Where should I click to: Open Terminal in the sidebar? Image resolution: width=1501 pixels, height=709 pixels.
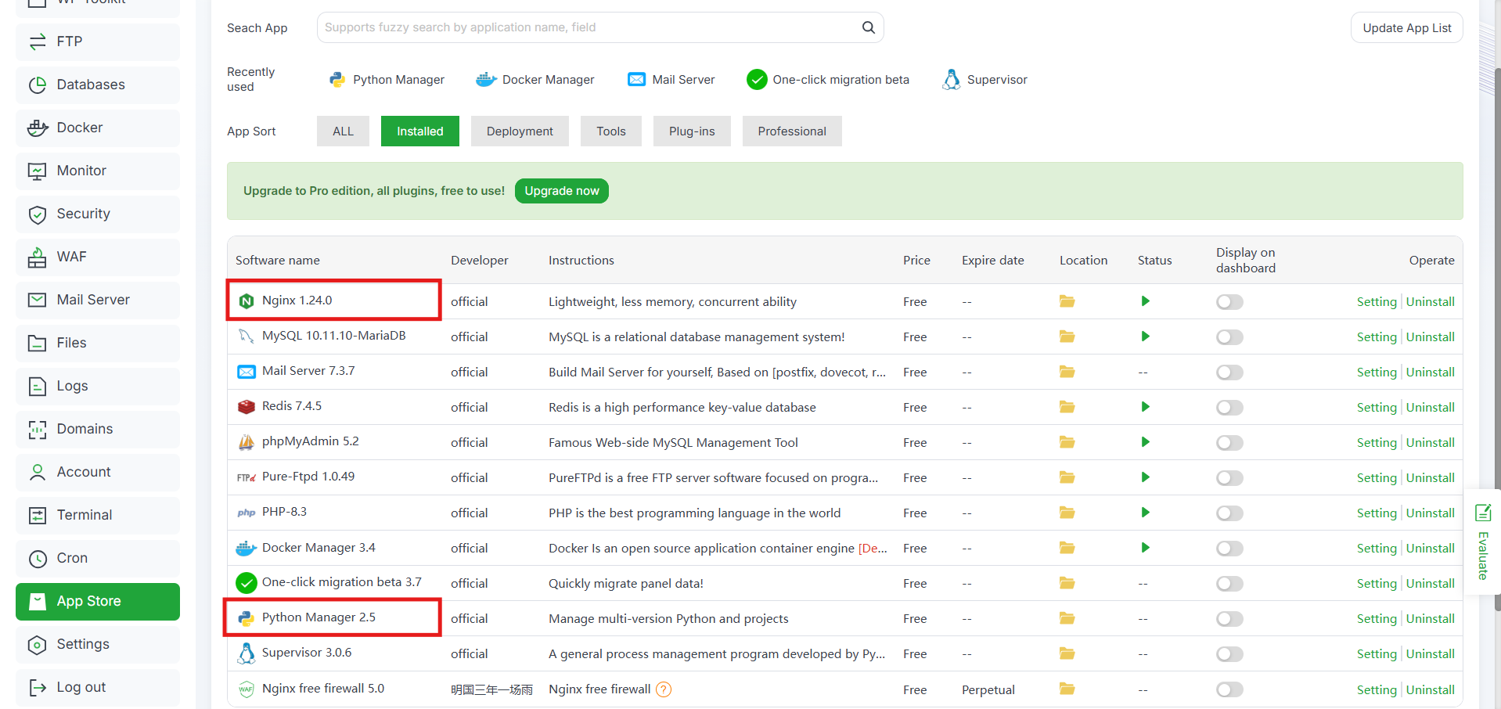tap(98, 515)
